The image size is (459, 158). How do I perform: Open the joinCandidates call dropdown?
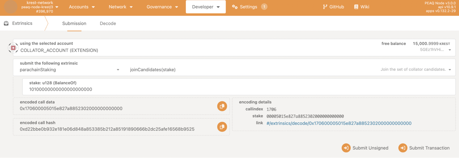(450, 70)
